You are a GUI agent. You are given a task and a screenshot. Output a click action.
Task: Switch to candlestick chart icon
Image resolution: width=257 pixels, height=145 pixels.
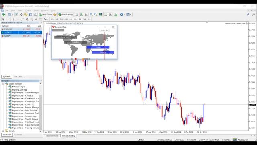[81, 14]
